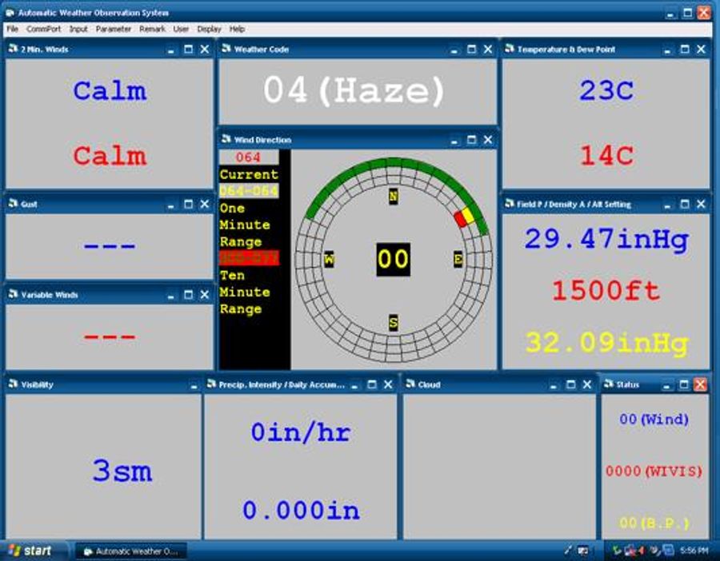Minimize the Wind Direction window
Image resolution: width=720 pixels, height=561 pixels.
coord(454,141)
